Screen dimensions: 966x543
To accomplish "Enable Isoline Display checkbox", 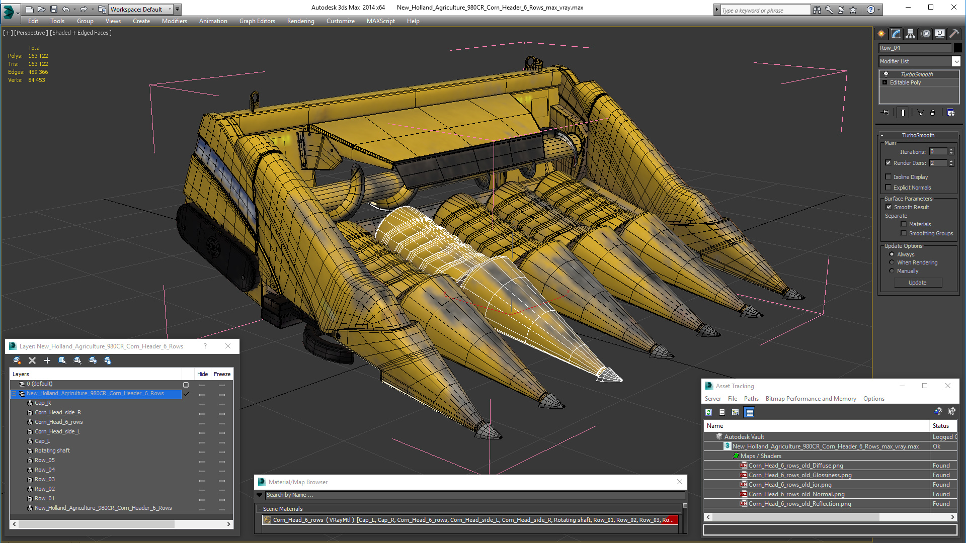I will (888, 177).
